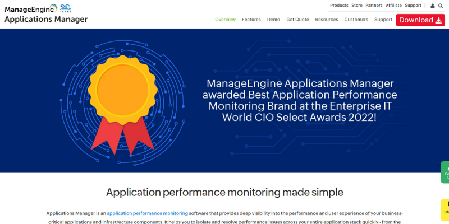Open the green side widget tab
The image size is (449, 224).
click(x=445, y=172)
